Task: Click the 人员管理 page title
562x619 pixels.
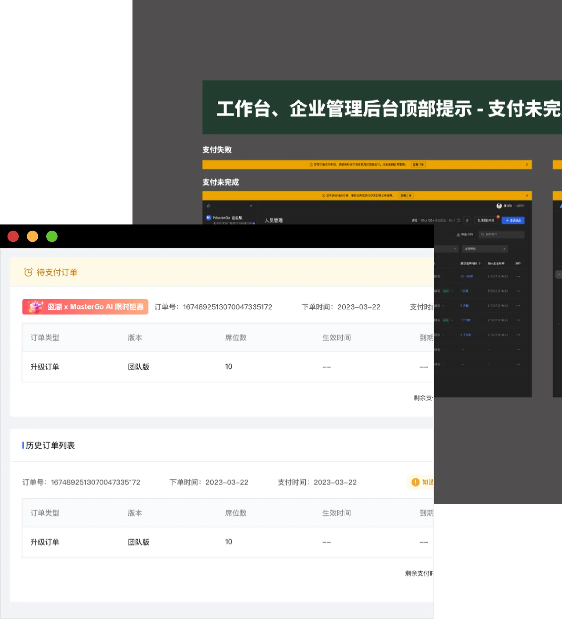Action: tap(273, 220)
